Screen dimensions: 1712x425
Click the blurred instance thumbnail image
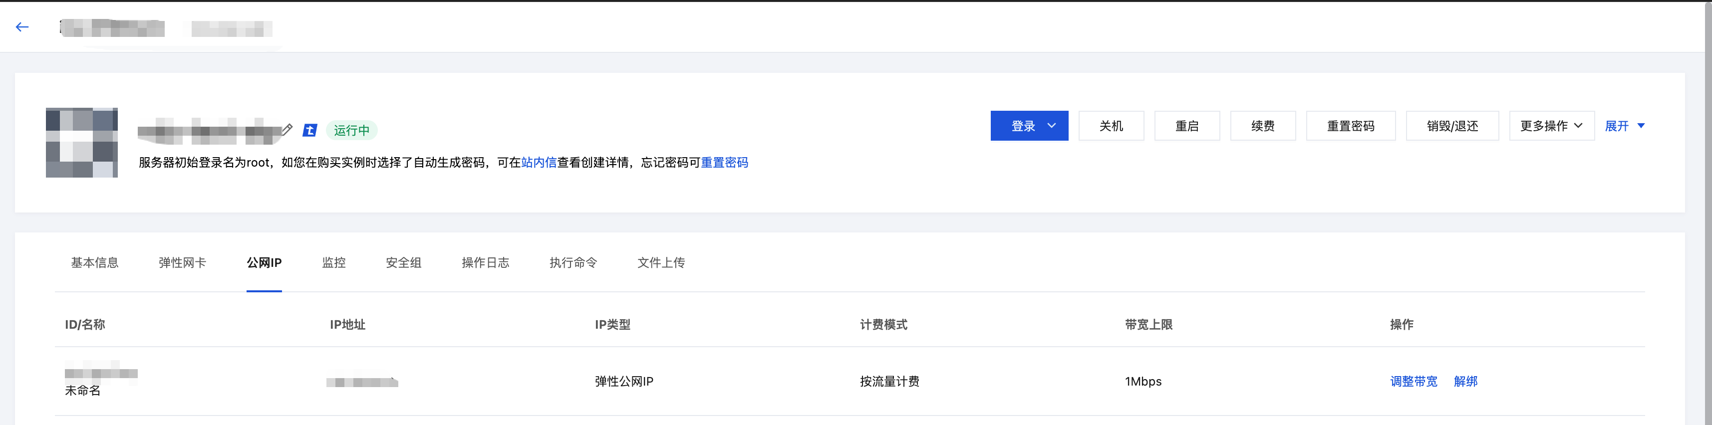pyautogui.click(x=82, y=143)
